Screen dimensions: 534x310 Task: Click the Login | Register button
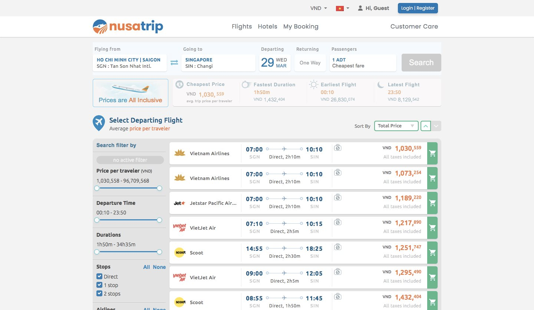[x=418, y=8]
